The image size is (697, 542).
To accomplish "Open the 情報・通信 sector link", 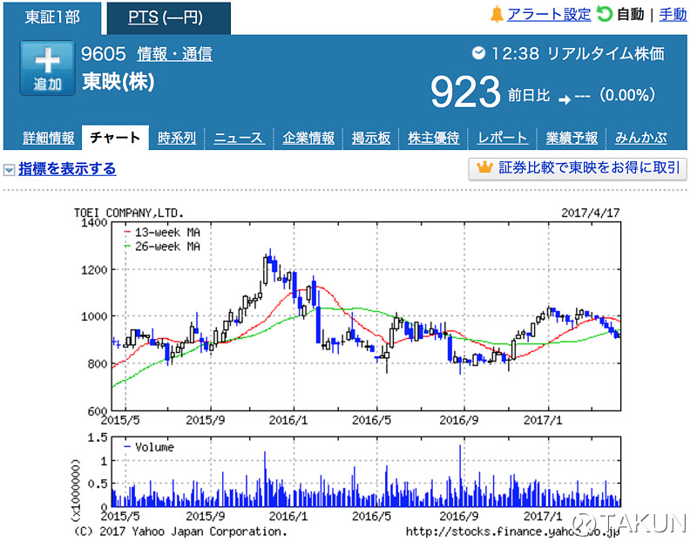I will pyautogui.click(x=175, y=54).
